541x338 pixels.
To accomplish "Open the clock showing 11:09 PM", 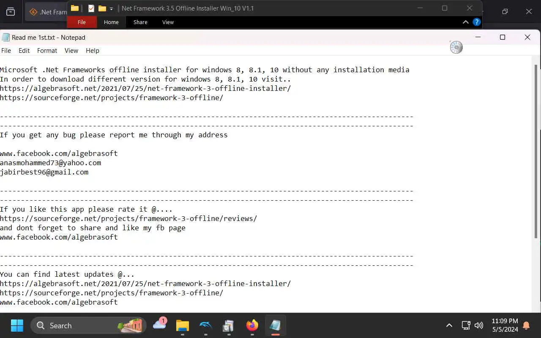I will click(505, 325).
